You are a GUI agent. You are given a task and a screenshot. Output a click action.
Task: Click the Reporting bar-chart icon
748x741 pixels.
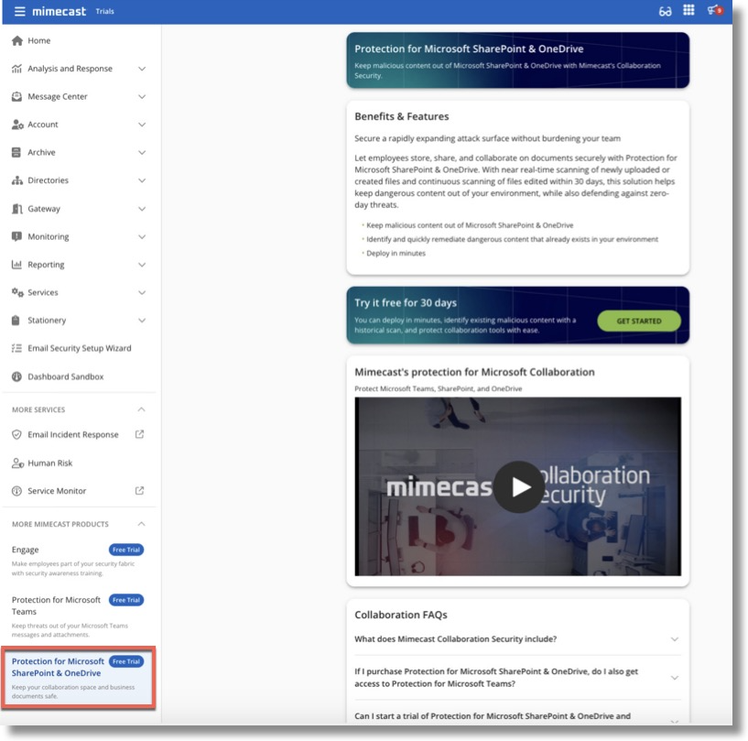(x=15, y=264)
